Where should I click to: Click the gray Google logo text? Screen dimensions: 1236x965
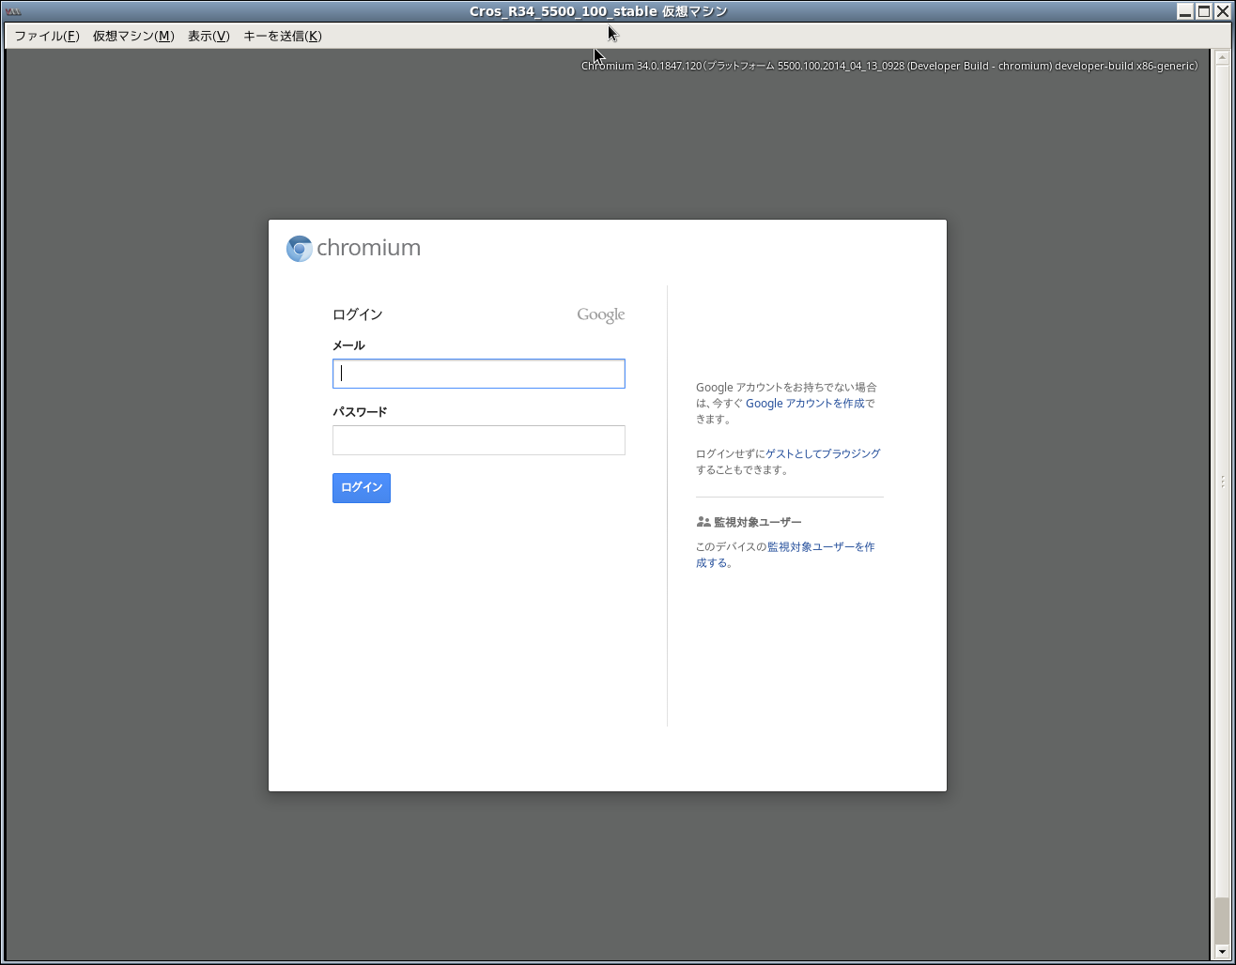[601, 315]
